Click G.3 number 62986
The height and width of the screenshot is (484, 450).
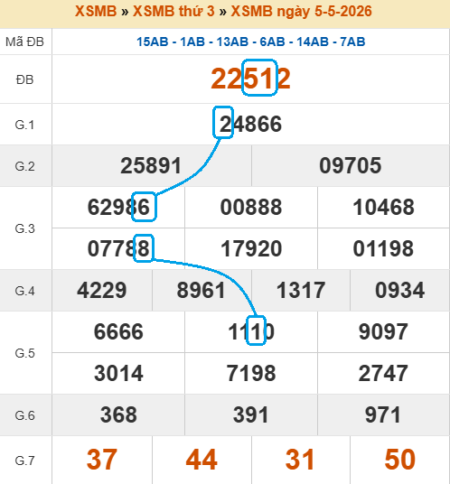pos(118,207)
